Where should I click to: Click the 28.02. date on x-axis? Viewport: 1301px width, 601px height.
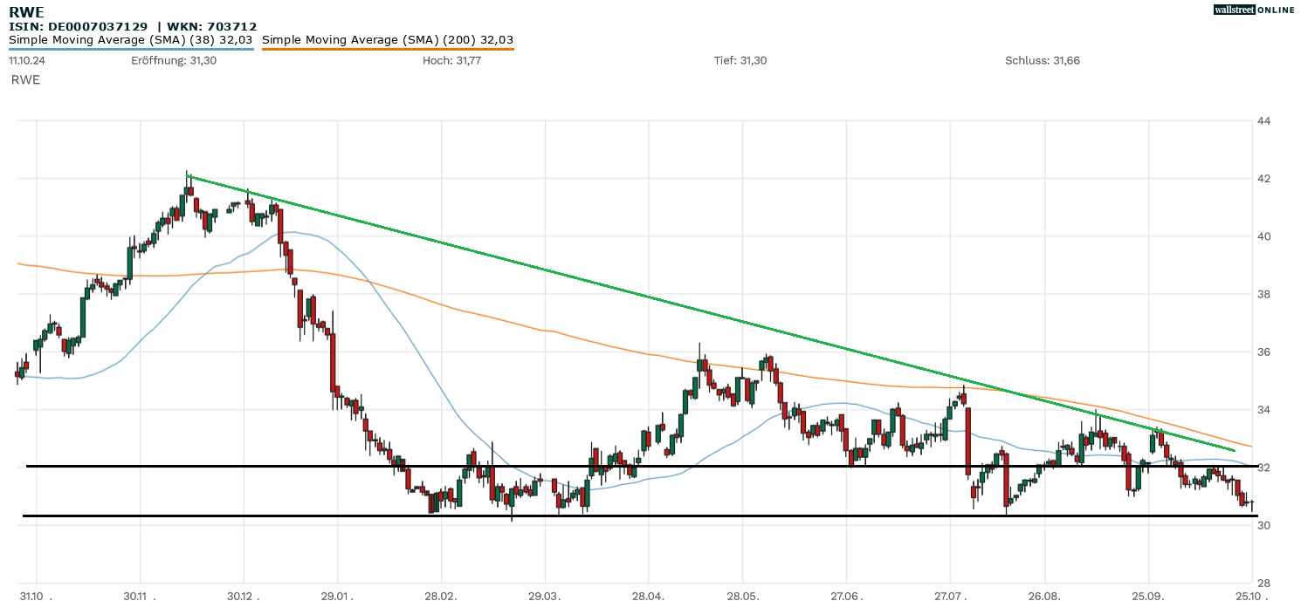pos(442,594)
